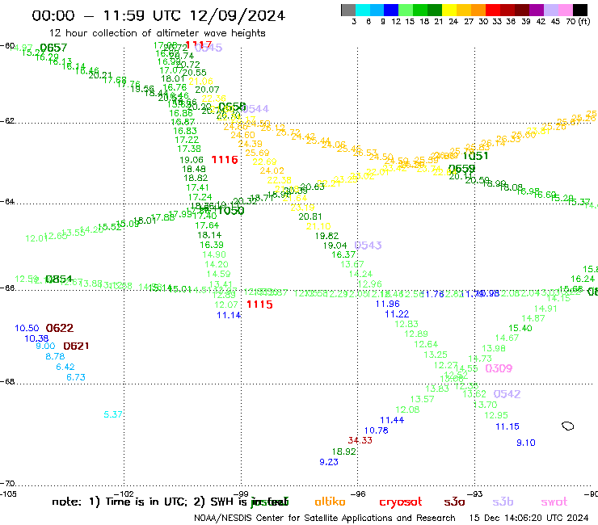
Task: Select the lavender 0542 s3b time label
Action: tap(507, 394)
